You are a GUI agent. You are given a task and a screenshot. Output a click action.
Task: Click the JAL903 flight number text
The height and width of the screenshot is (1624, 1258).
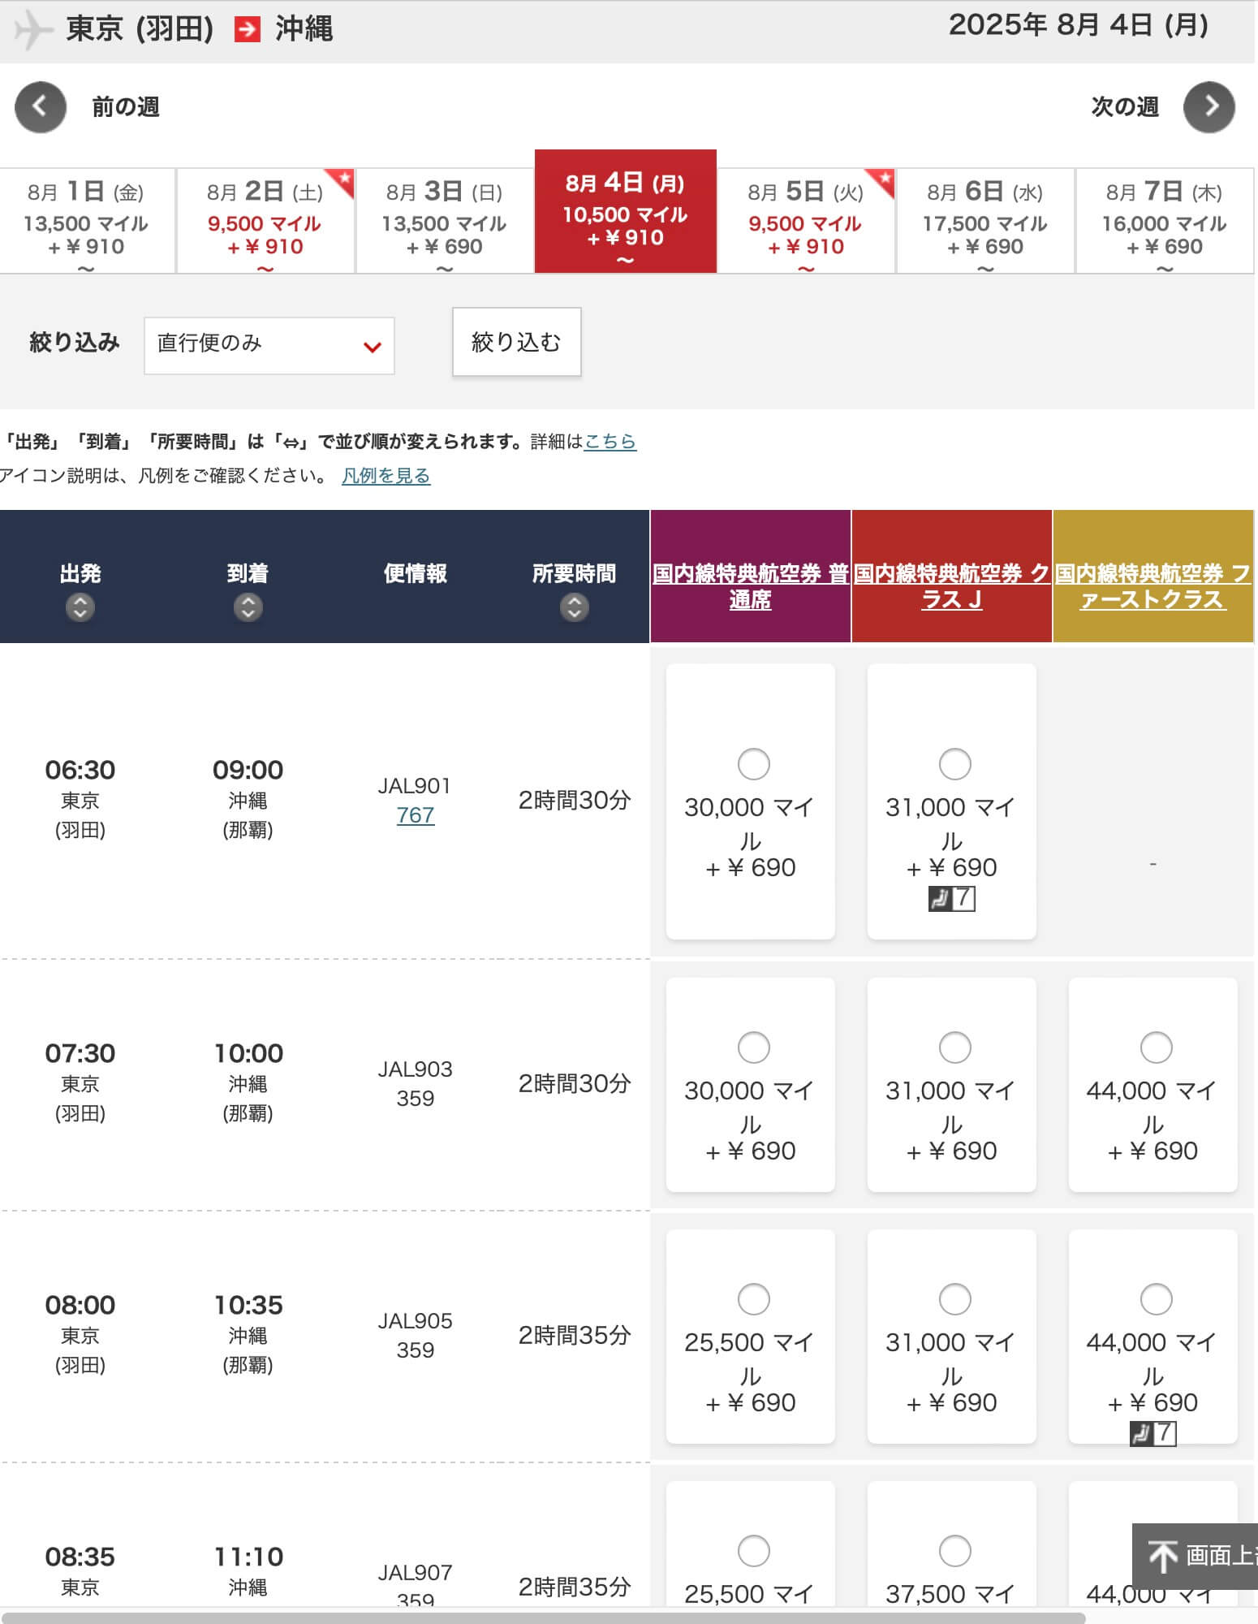pos(416,1069)
